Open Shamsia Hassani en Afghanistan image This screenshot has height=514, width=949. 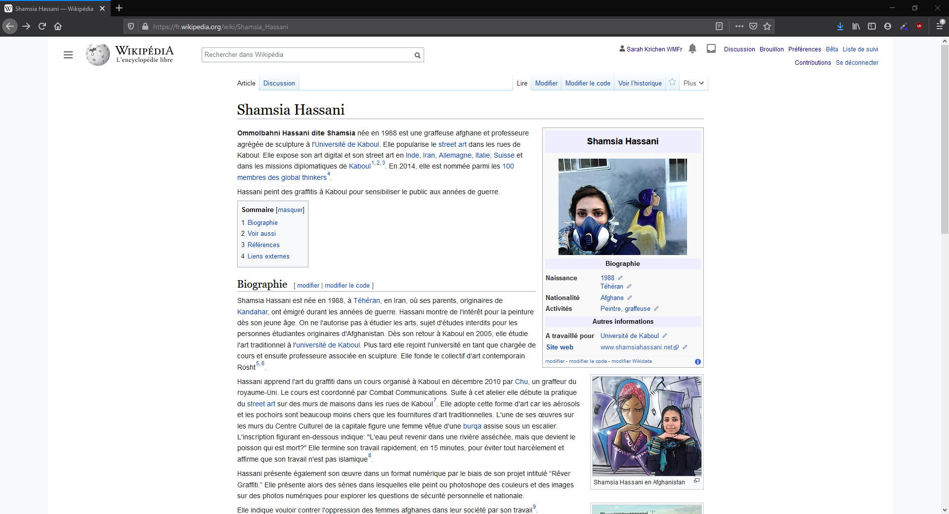[647, 426]
